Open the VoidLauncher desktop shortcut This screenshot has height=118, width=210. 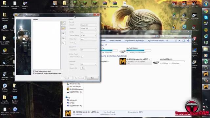55,4
